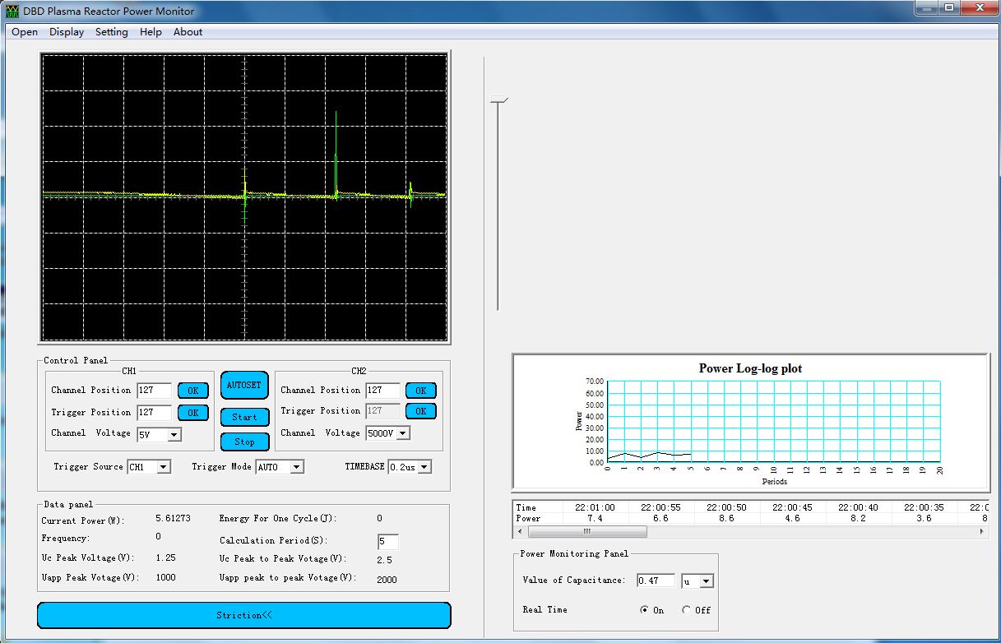The image size is (1001, 643).
Task: Confirm CH1 Channel Position with OK
Action: tap(192, 391)
